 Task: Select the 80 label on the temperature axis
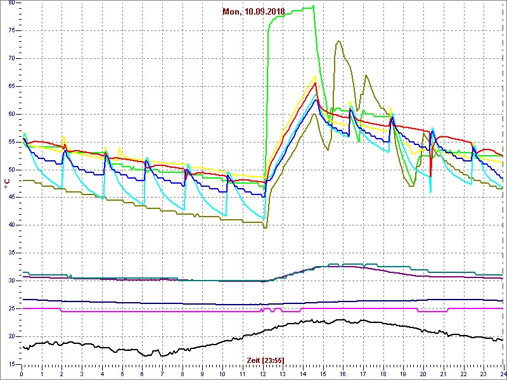pos(11,3)
